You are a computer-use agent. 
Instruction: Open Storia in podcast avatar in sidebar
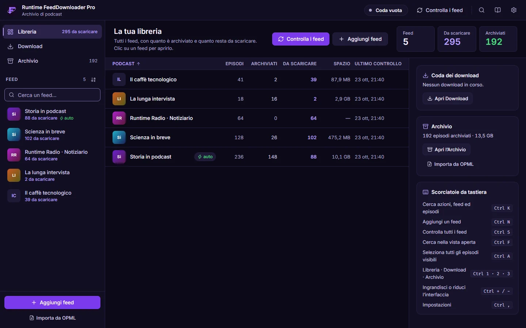pyautogui.click(x=14, y=114)
